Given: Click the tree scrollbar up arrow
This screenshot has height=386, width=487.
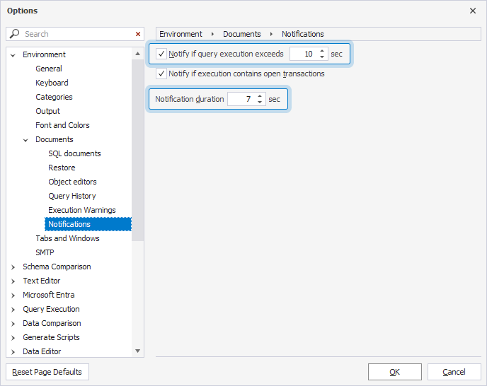Looking at the screenshot, I should (137, 54).
